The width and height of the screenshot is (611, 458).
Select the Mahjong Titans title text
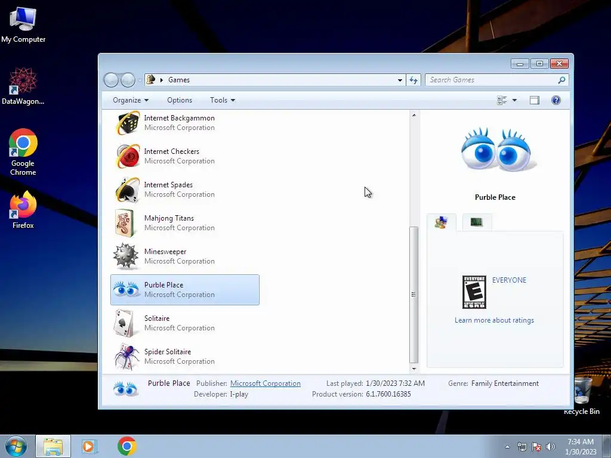[x=169, y=218]
